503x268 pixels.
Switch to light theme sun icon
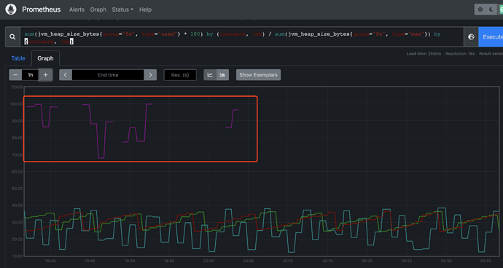pos(480,9)
